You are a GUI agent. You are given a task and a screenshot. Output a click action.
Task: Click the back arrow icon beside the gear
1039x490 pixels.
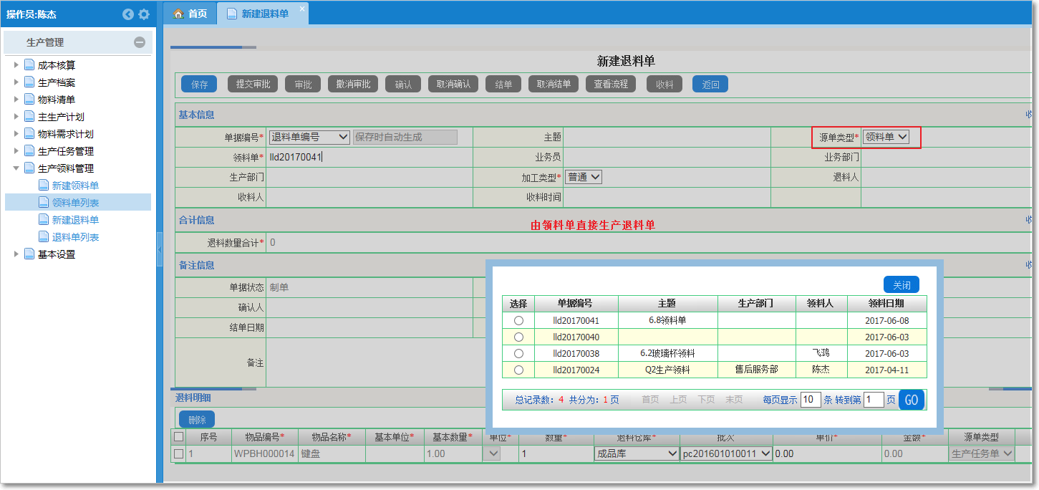[x=128, y=13]
